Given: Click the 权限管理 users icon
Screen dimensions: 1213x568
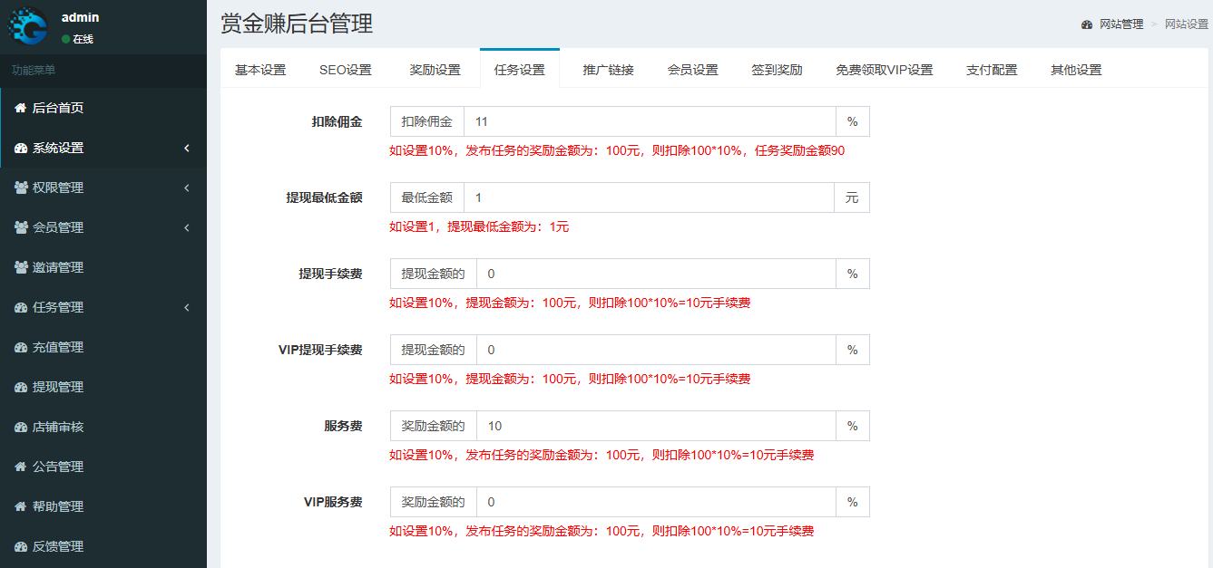Looking at the screenshot, I should (19, 188).
